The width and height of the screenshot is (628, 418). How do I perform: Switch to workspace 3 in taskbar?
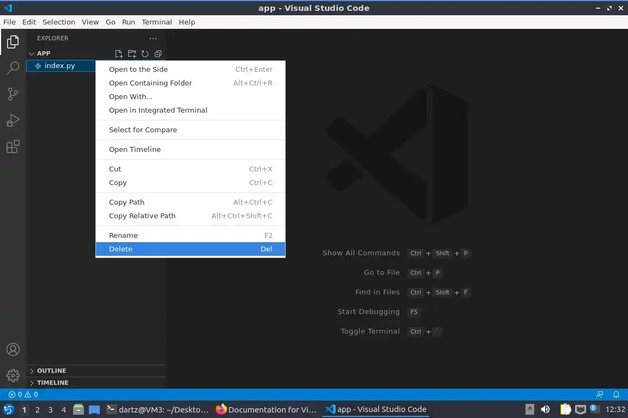pos(51,410)
